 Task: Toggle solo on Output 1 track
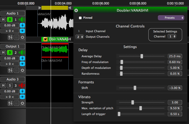[10, 53]
